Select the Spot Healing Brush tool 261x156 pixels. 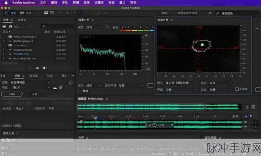point(105,13)
